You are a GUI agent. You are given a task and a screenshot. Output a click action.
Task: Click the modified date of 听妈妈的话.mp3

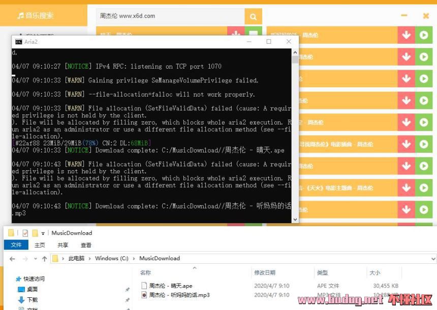(272, 295)
